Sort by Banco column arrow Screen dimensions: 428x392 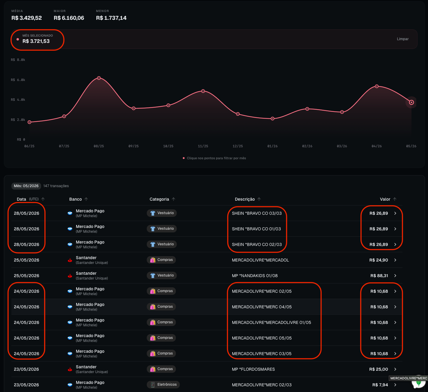tap(86, 199)
